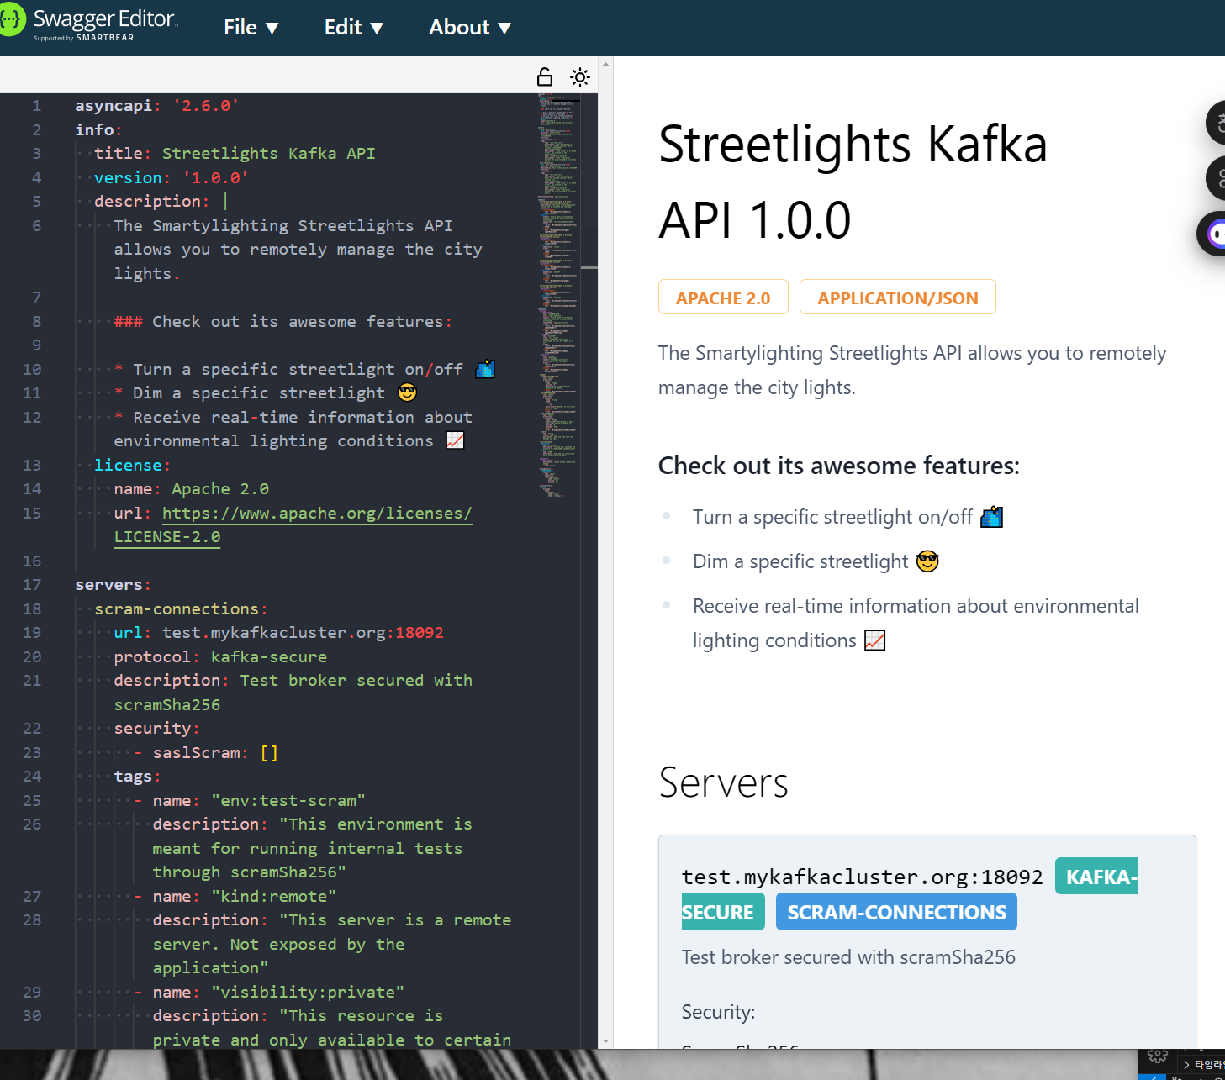Click the editor scrollbar down arrow
Screen dimensions: 1225x1080
click(605, 1041)
